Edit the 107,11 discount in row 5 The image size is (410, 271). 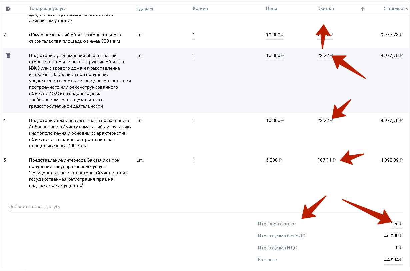[x=324, y=160]
